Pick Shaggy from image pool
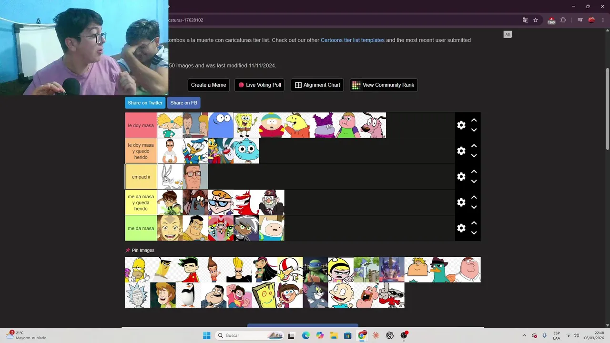 [x=163, y=295]
